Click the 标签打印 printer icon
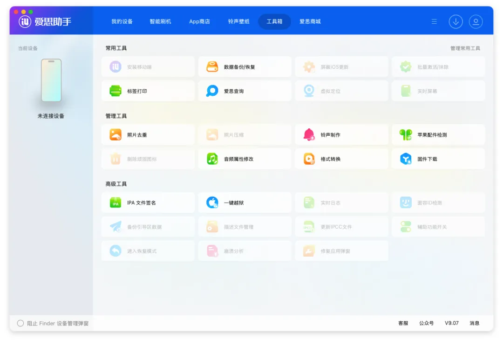 pos(116,91)
